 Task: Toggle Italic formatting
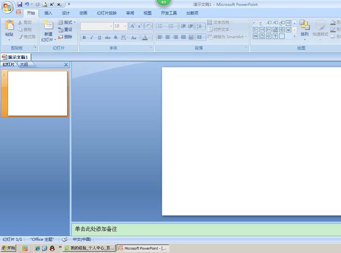[x=91, y=37]
